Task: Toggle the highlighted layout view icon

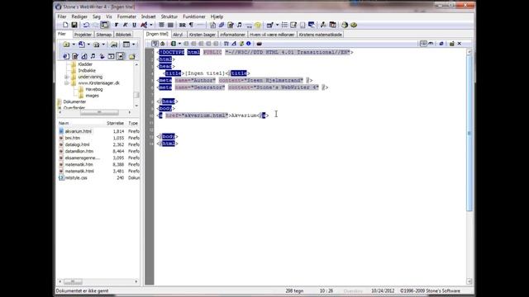Action: pos(105,25)
